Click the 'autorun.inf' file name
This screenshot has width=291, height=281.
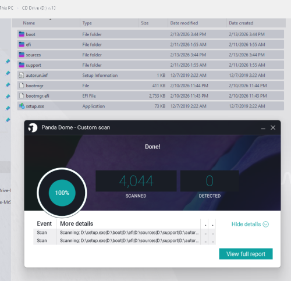click(x=37, y=76)
